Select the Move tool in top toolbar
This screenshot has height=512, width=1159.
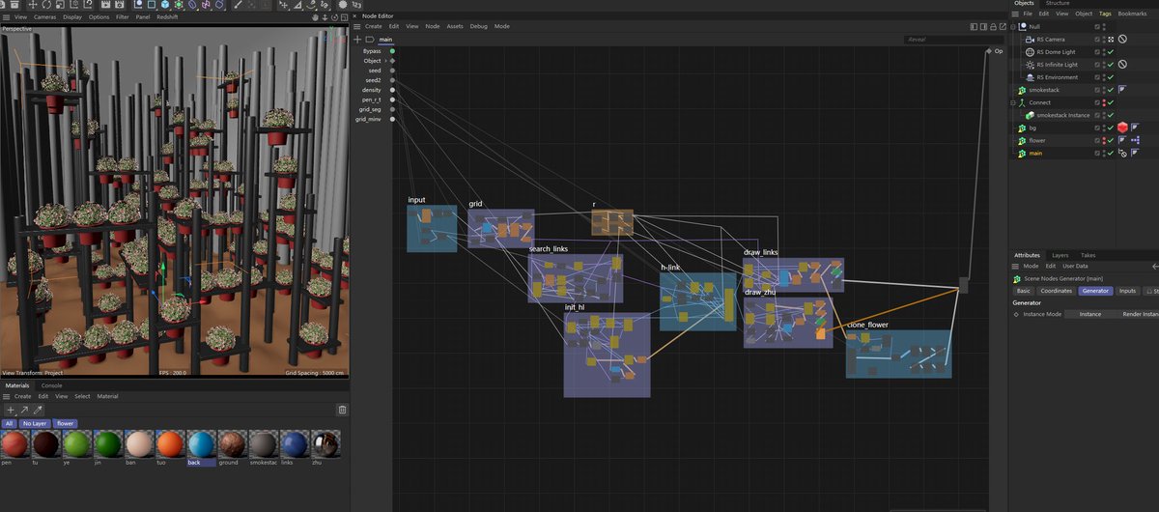tap(32, 5)
